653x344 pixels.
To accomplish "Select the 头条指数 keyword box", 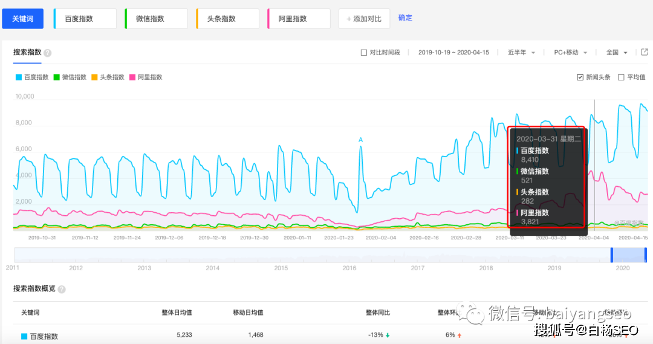I will (x=227, y=19).
